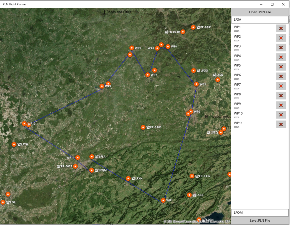This screenshot has width=290, height=225.
Task: Save the .PLN file
Action: (x=260, y=220)
